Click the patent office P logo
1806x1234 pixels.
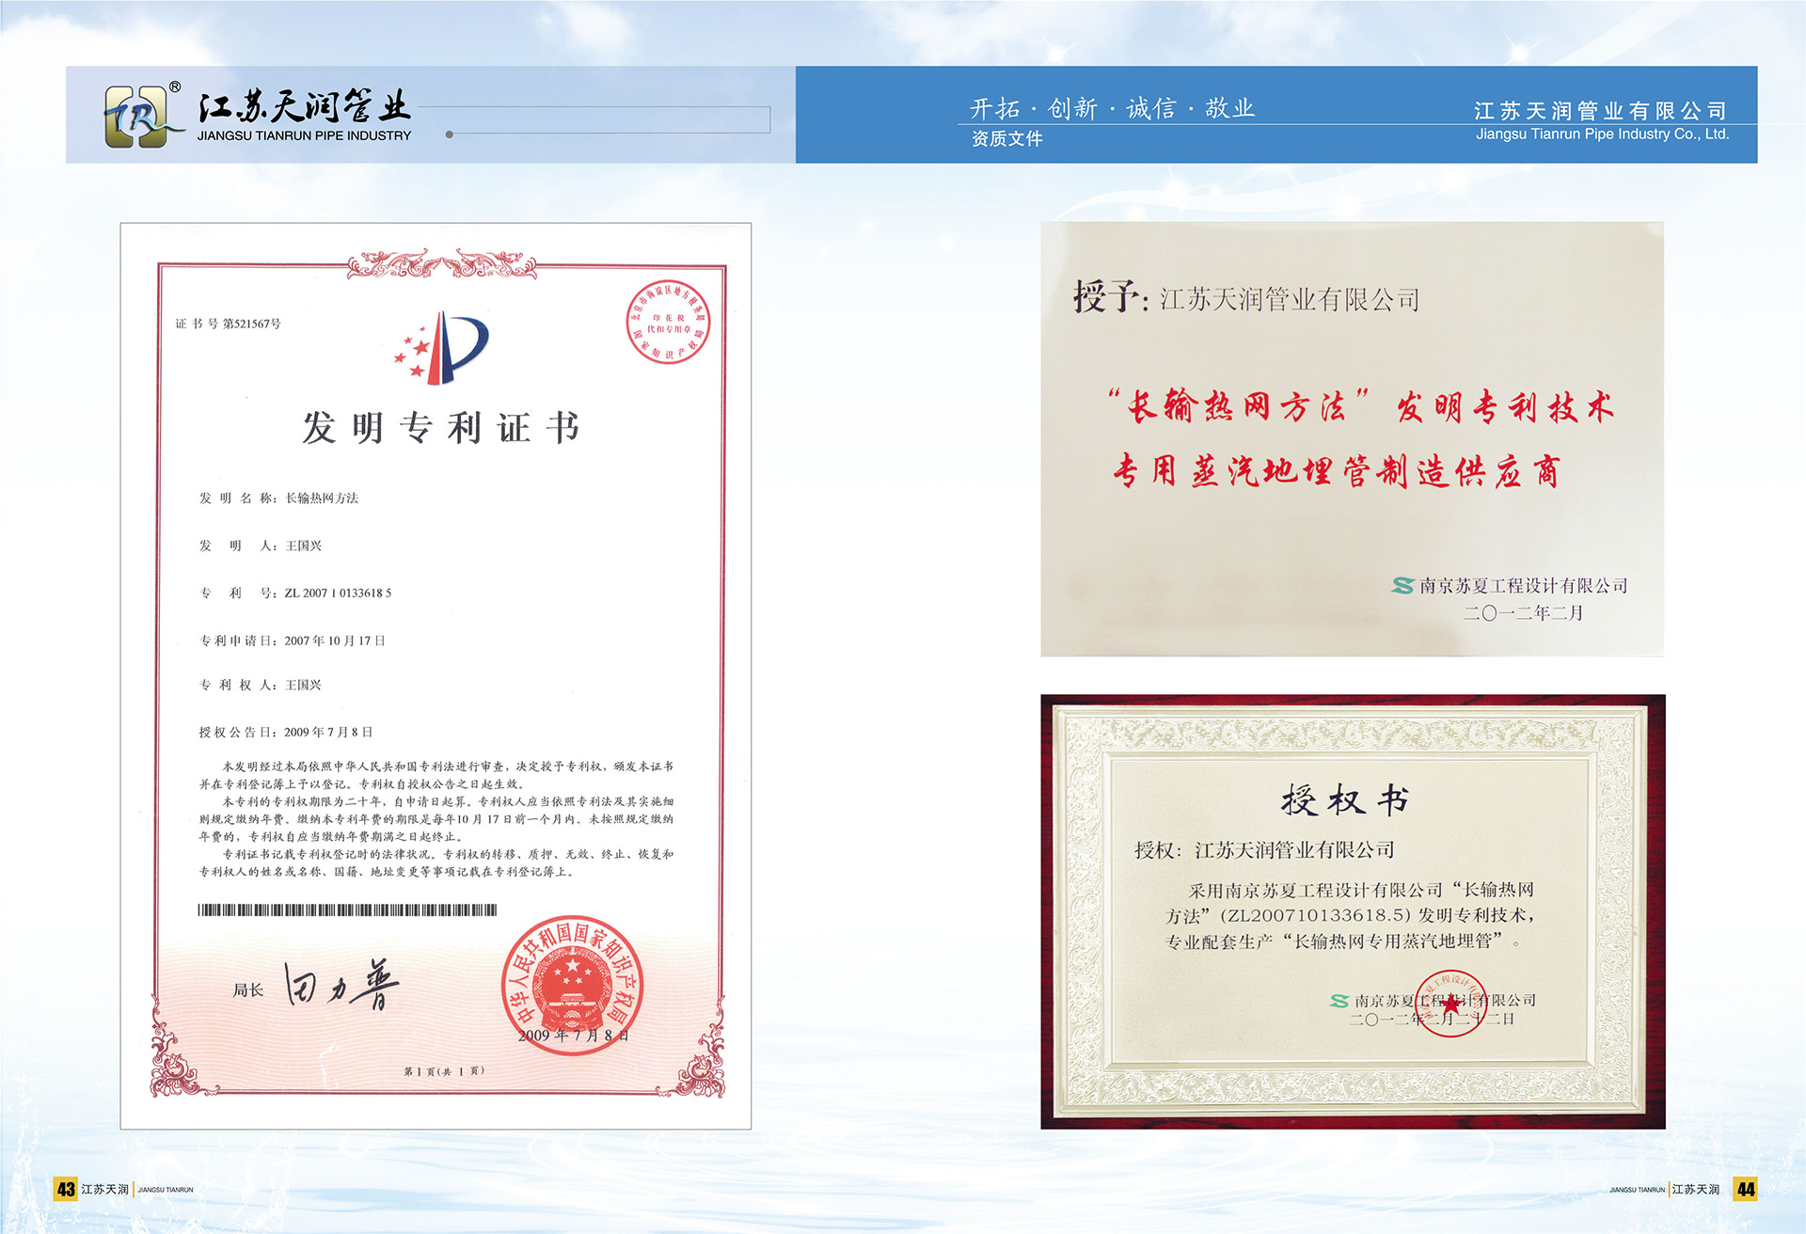(x=443, y=348)
